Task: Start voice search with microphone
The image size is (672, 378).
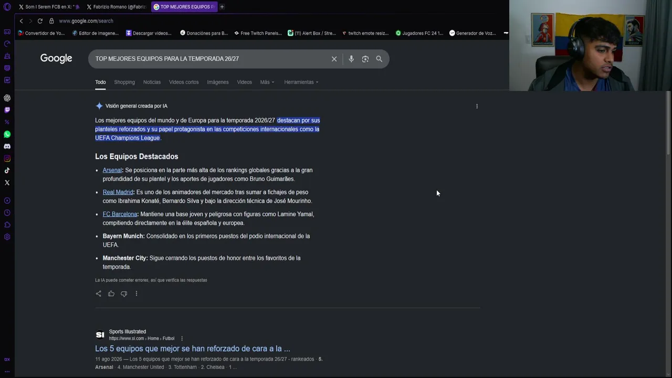Action: click(x=351, y=59)
